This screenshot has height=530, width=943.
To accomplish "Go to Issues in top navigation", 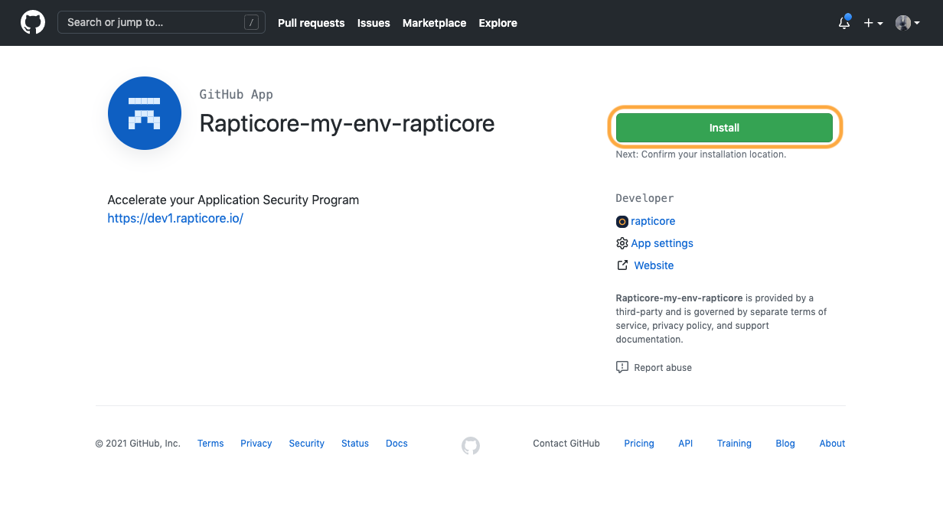I will 374,23.
